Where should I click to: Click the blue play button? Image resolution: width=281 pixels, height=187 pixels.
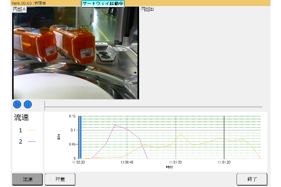click(17, 104)
